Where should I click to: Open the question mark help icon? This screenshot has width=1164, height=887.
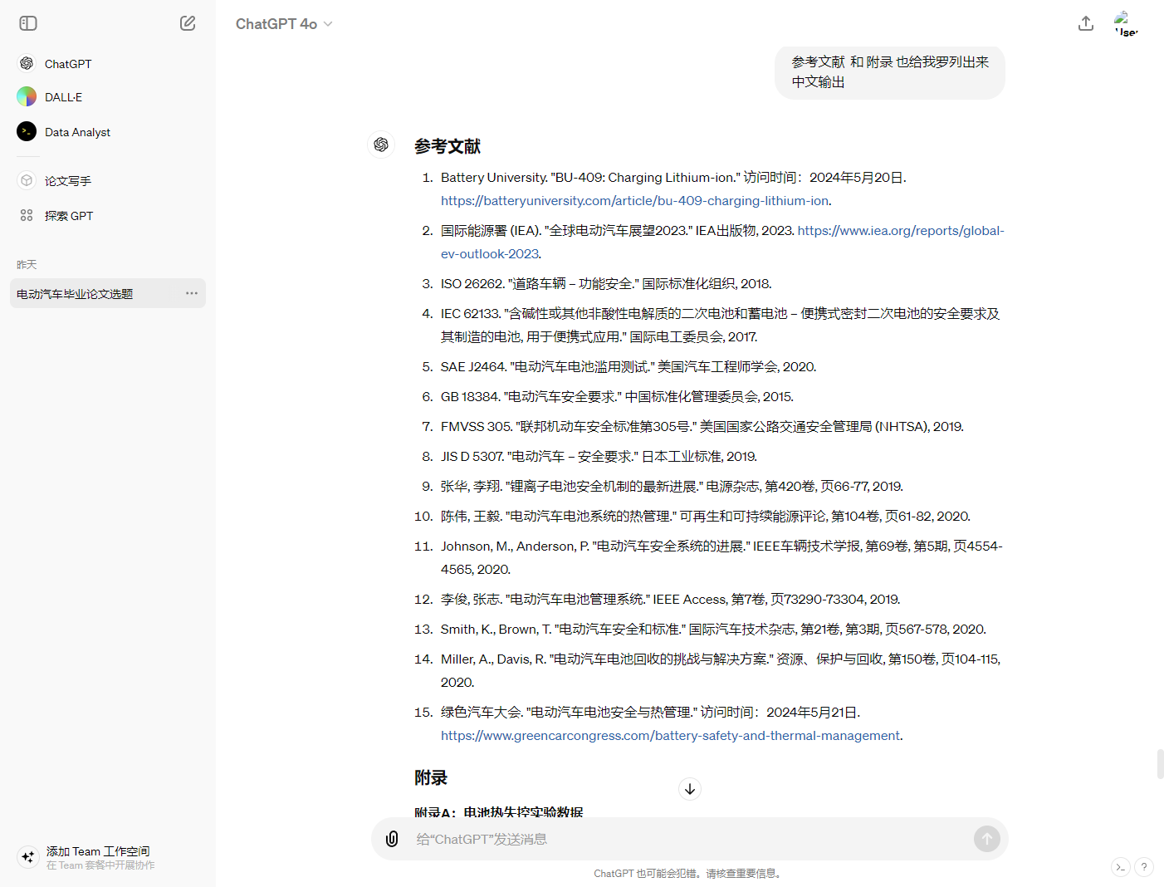coord(1143,867)
